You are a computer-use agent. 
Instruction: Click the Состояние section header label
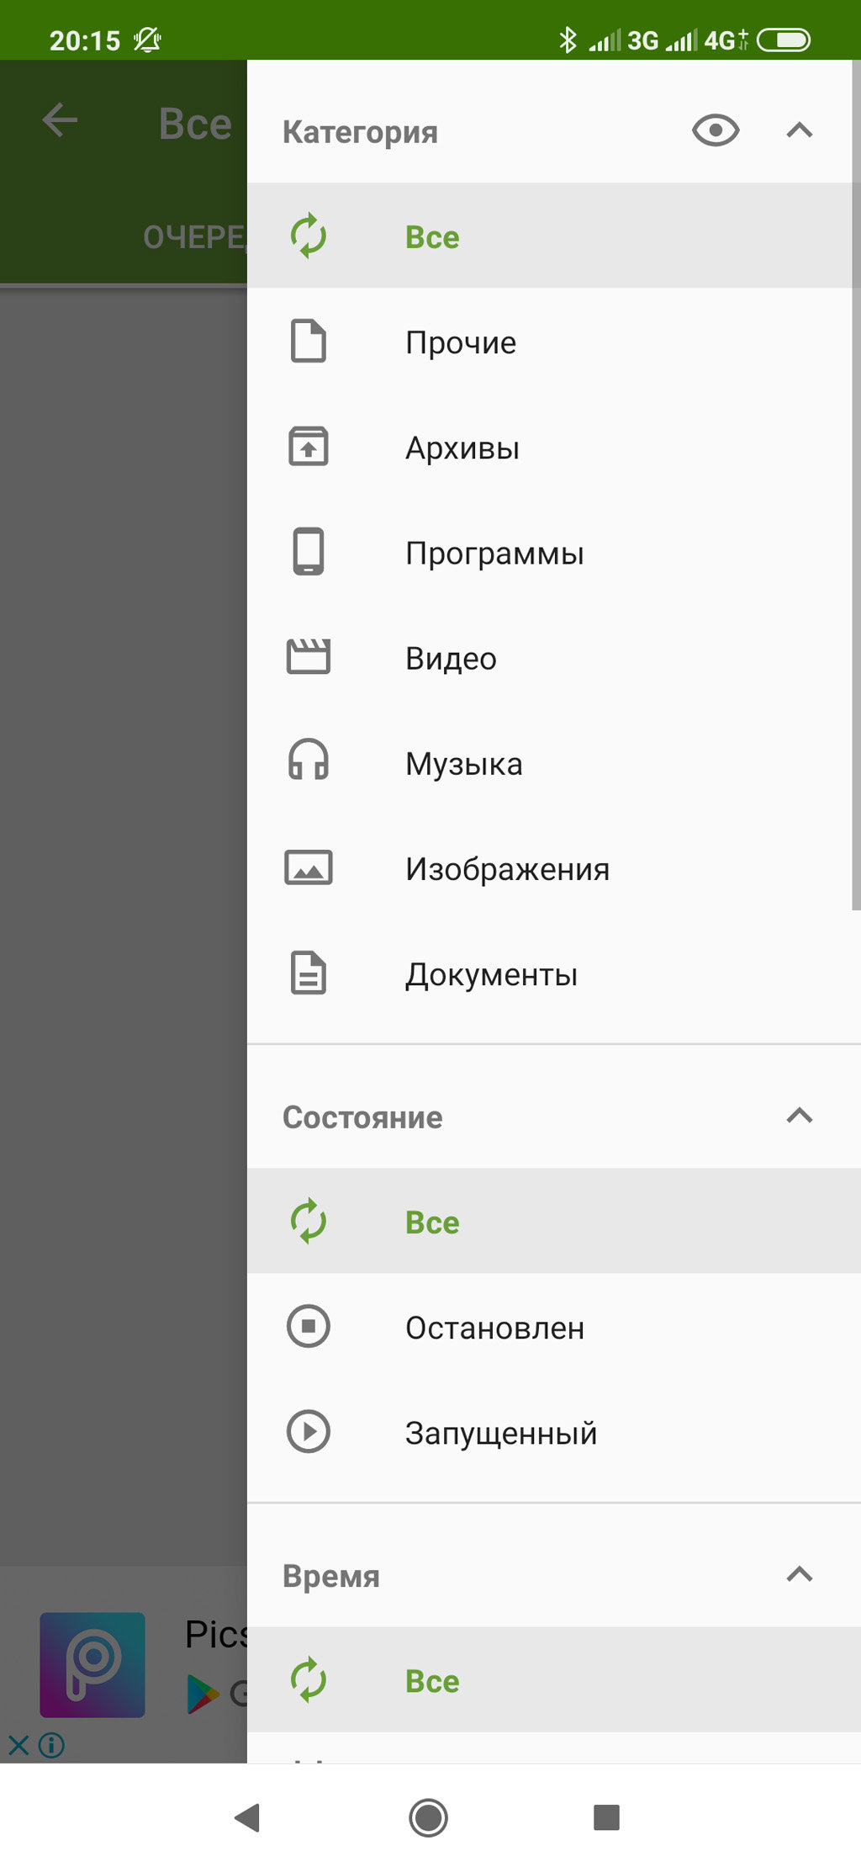click(x=362, y=1117)
